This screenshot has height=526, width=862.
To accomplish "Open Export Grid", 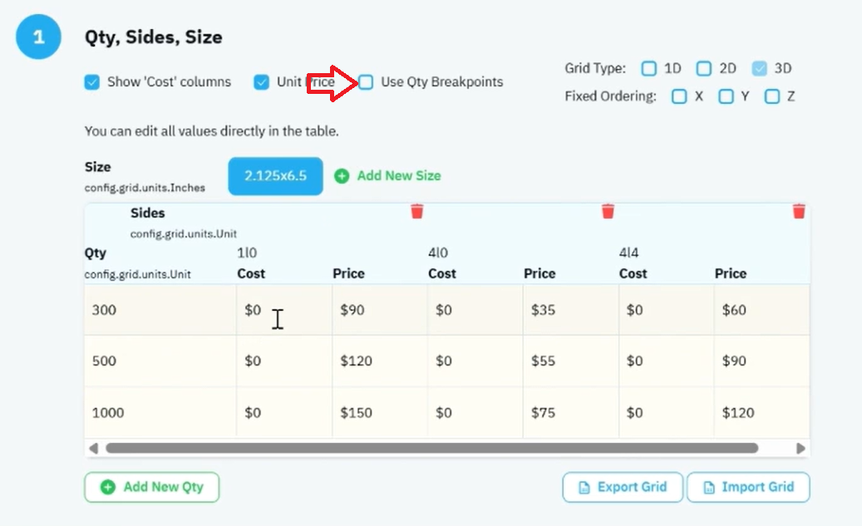I will (x=623, y=487).
